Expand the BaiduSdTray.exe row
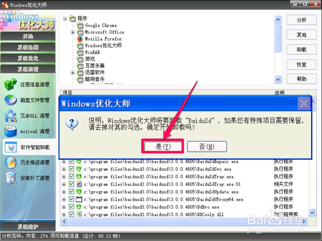This screenshot has height=241, width=322. click(64, 177)
